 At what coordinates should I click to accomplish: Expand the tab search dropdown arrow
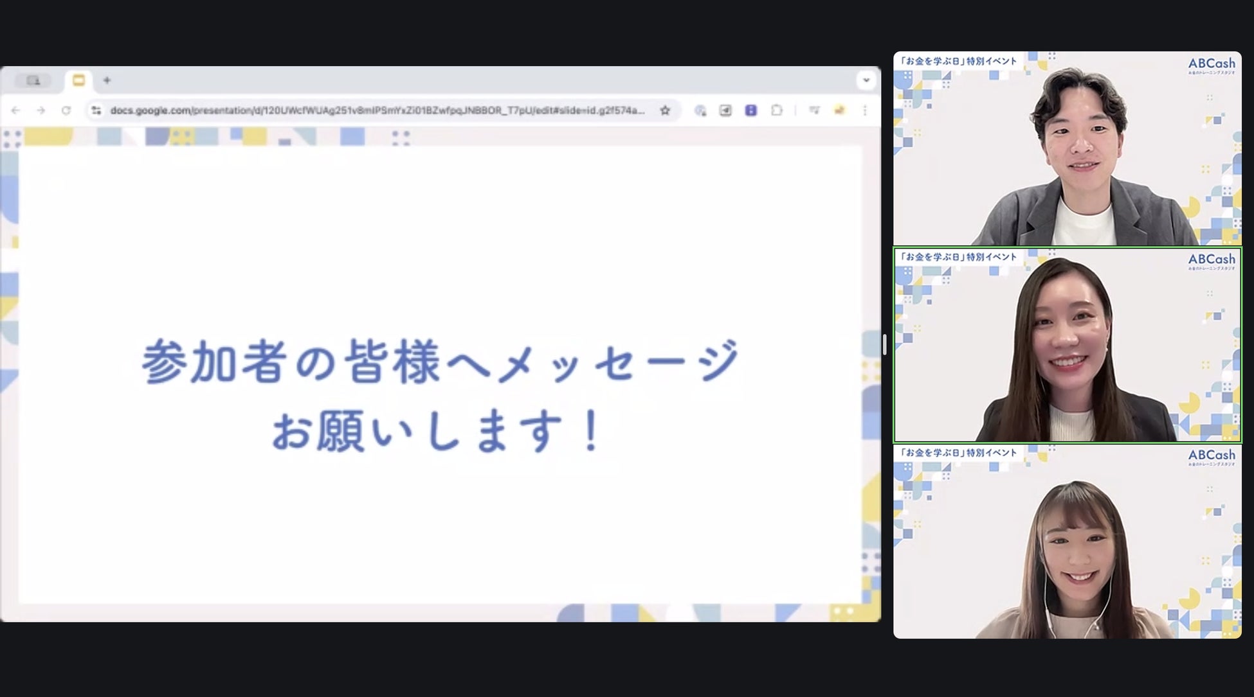pos(866,80)
